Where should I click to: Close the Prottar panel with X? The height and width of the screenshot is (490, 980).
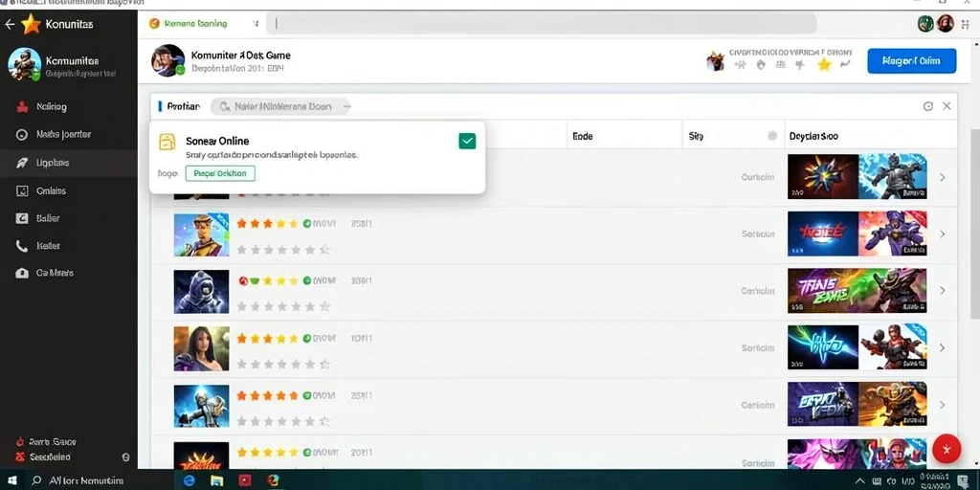tap(947, 106)
